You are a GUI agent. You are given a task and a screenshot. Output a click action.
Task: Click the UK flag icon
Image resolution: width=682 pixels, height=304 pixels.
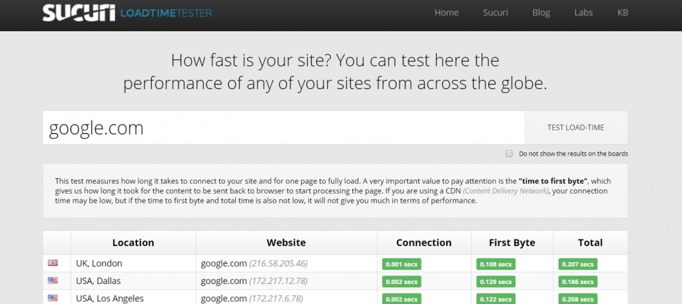pyautogui.click(x=53, y=263)
